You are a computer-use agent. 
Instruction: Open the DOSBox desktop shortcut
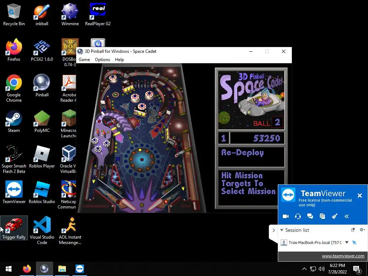tap(69, 52)
